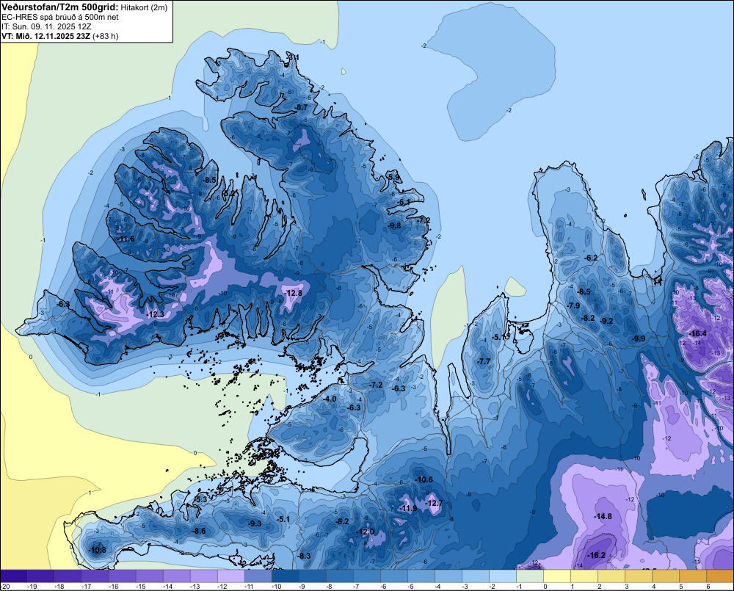The width and height of the screenshot is (734, 591).
Task: Click the legend scale label '-20'
Action: (x=5, y=587)
